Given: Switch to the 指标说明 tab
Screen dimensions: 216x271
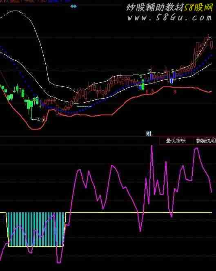Looking at the screenshot, I should (206, 141).
